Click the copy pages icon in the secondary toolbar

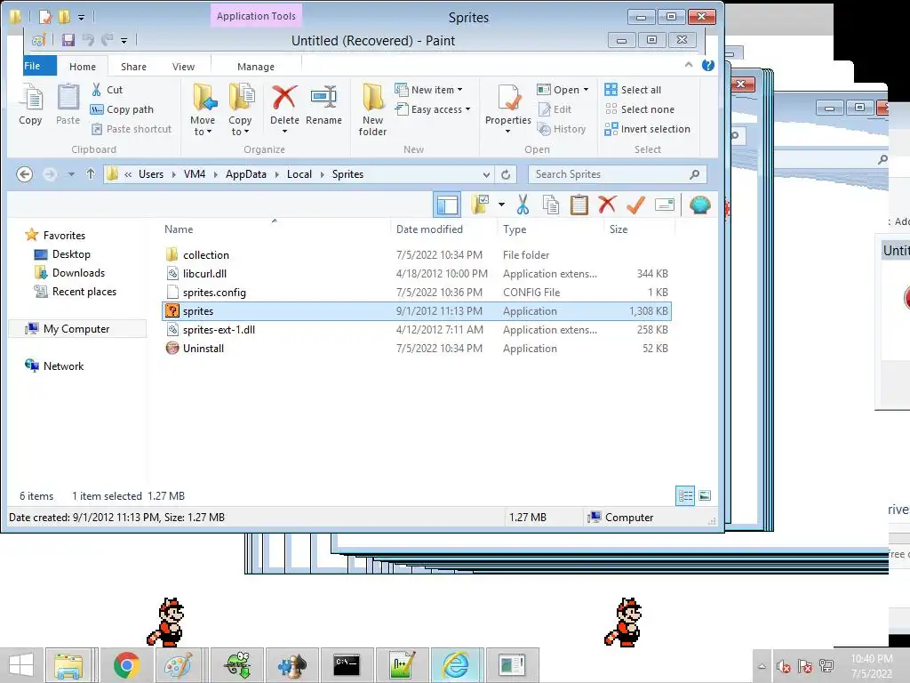(551, 205)
